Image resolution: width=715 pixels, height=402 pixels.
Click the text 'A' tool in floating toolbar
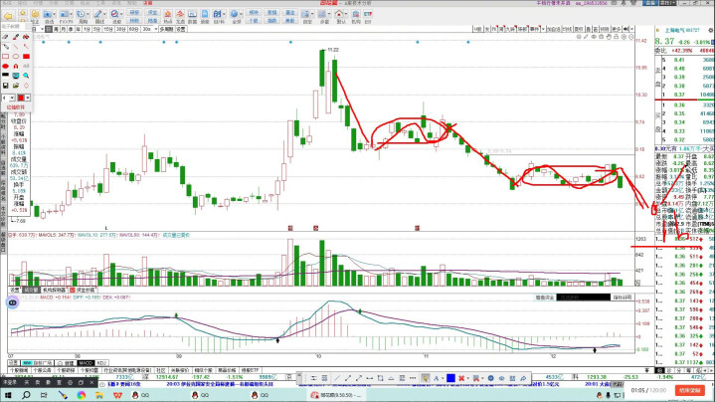click(436, 378)
